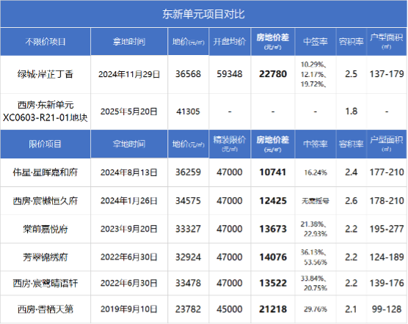Select the land price 41305
Image resolution: width=408 pixels, height=324 pixels.
coord(188,111)
